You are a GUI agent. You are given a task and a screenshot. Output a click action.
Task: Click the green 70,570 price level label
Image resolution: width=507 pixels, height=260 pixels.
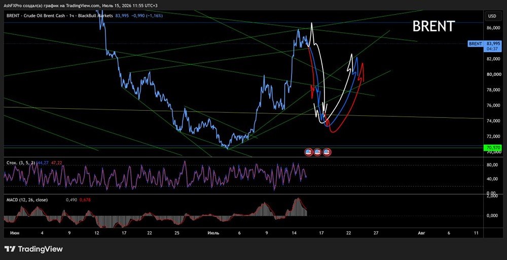[x=492, y=148]
